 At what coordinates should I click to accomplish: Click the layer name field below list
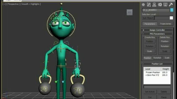click(x=157, y=87)
